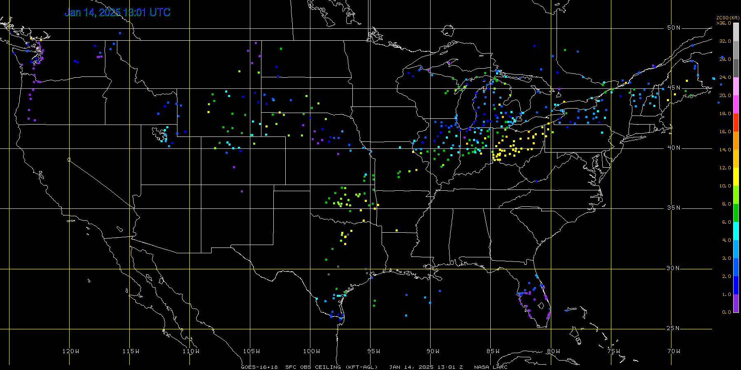
Task: Click the 25N latitude label
Action: [674, 328]
